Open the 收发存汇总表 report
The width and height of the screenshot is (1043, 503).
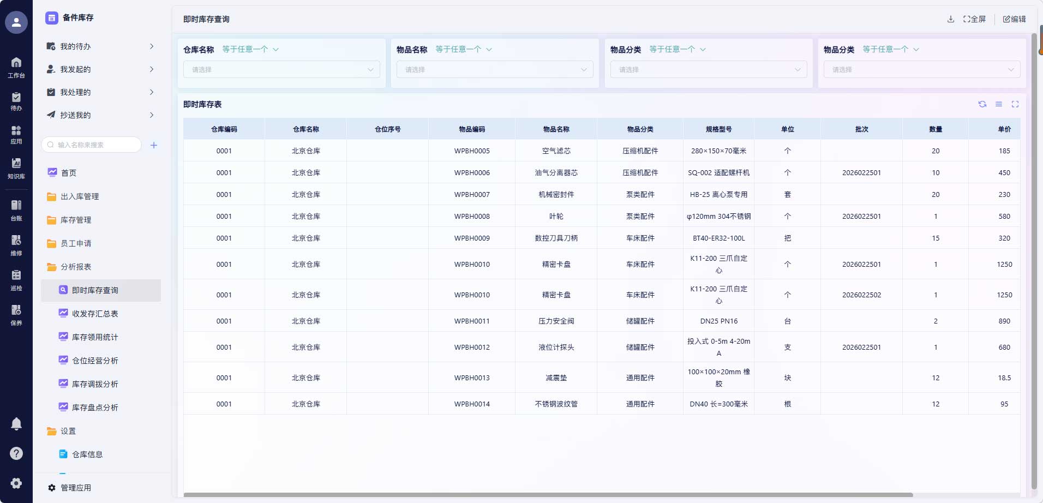tap(95, 314)
